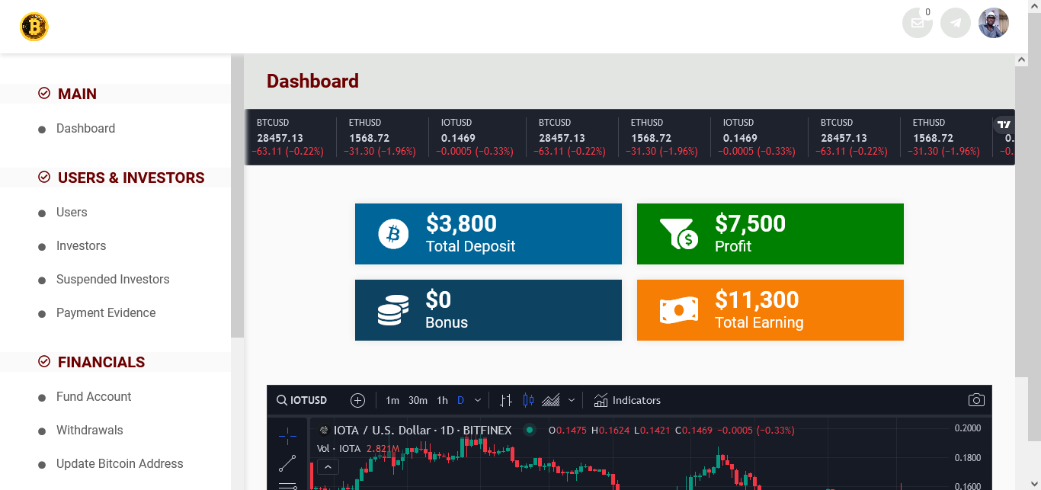Click the coins stack icon on Bonus

[393, 310]
